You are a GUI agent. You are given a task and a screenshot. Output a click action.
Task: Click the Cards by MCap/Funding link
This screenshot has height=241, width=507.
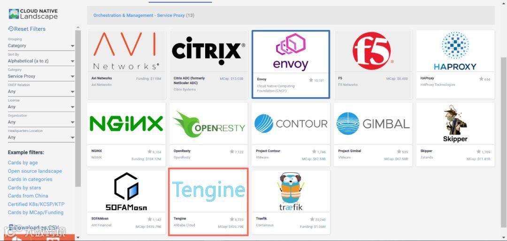(x=36, y=212)
